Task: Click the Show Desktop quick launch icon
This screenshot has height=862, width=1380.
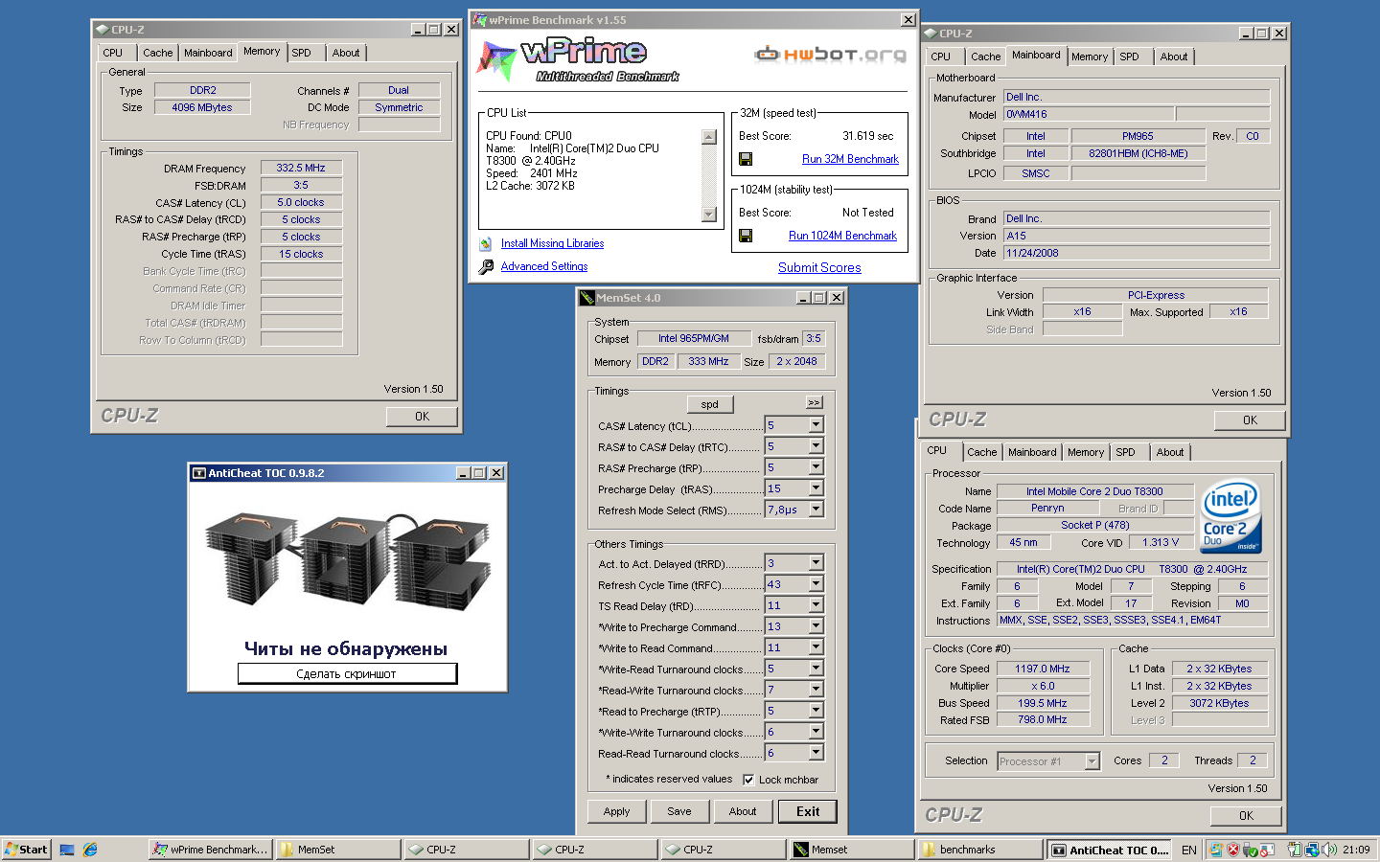Action: [67, 850]
